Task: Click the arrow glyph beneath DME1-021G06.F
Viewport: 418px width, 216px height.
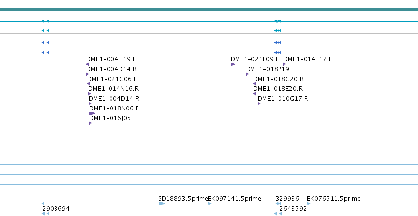Action: pos(89,84)
